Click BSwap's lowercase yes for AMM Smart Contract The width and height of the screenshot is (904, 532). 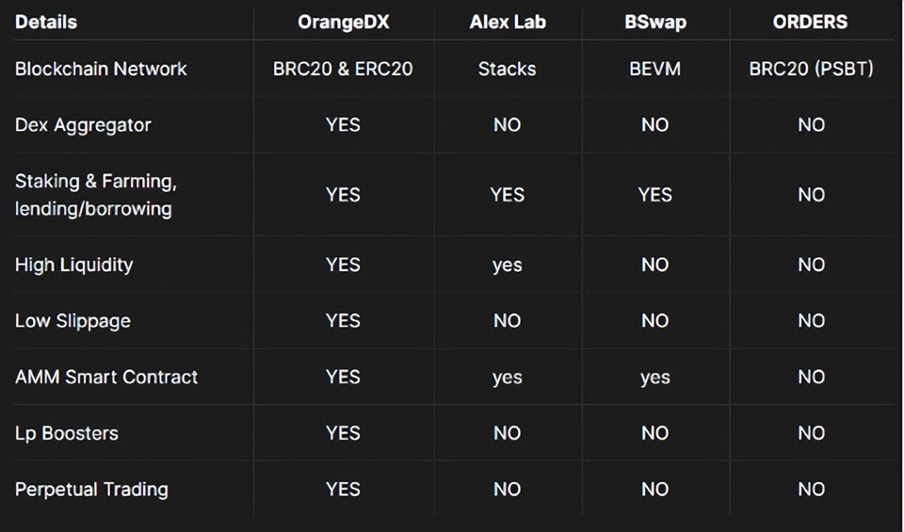pyautogui.click(x=654, y=378)
